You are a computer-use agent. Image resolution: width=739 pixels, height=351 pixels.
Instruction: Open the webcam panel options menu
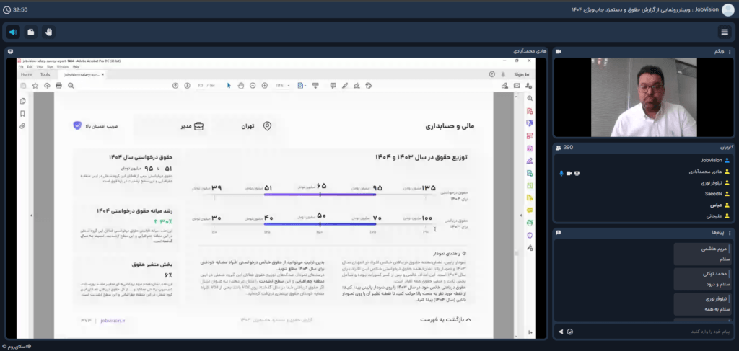(730, 51)
